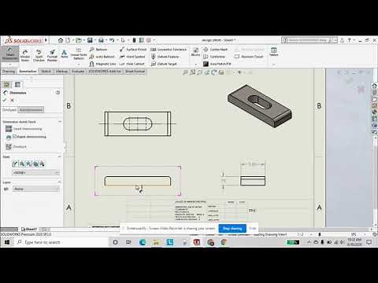Viewport: 378px width, 283px height.
Task: Expand the SolidWorks menu arrow next to logo
Action: 46,40
